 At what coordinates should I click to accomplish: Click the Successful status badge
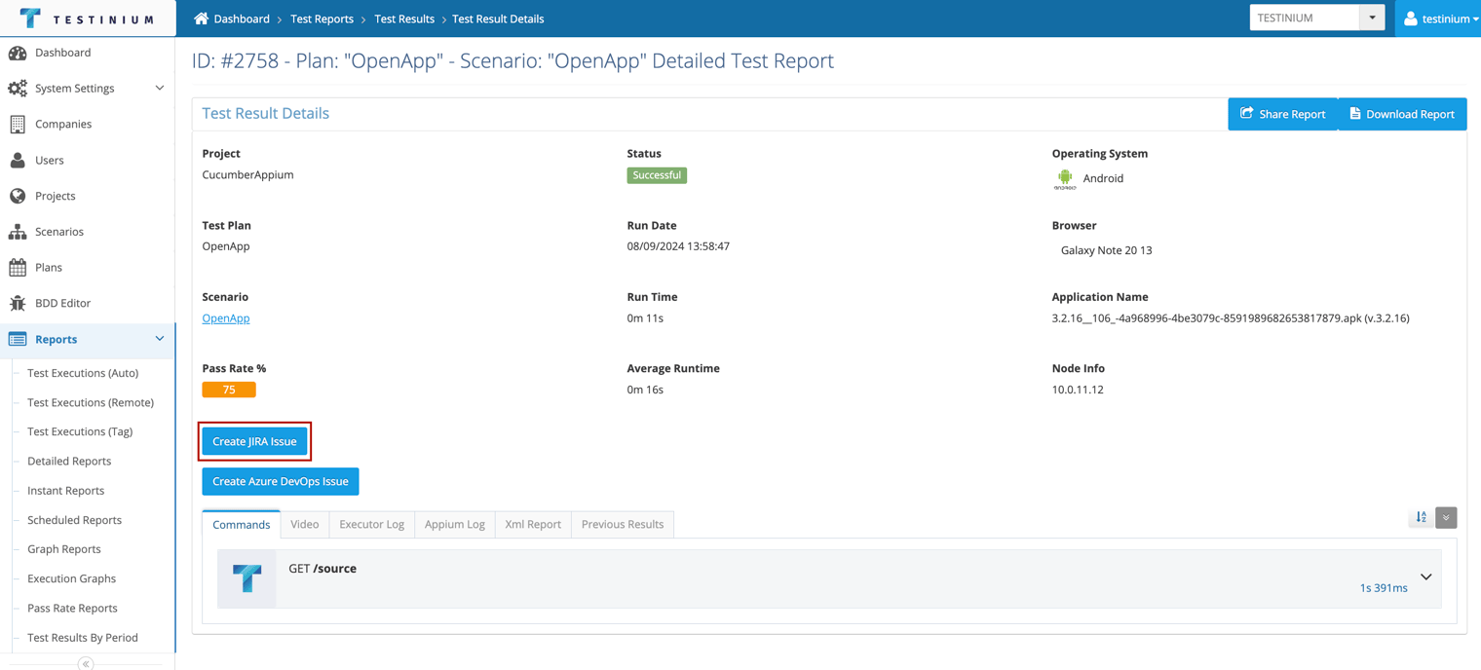(657, 175)
